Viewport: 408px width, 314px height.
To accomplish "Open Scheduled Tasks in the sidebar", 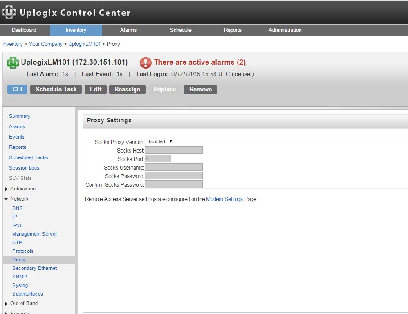I will pyautogui.click(x=28, y=157).
